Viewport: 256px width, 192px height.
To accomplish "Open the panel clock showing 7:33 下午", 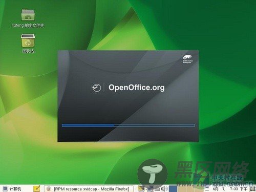I will [x=226, y=189].
